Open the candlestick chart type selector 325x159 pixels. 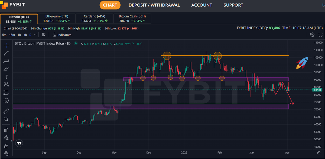pos(44,35)
